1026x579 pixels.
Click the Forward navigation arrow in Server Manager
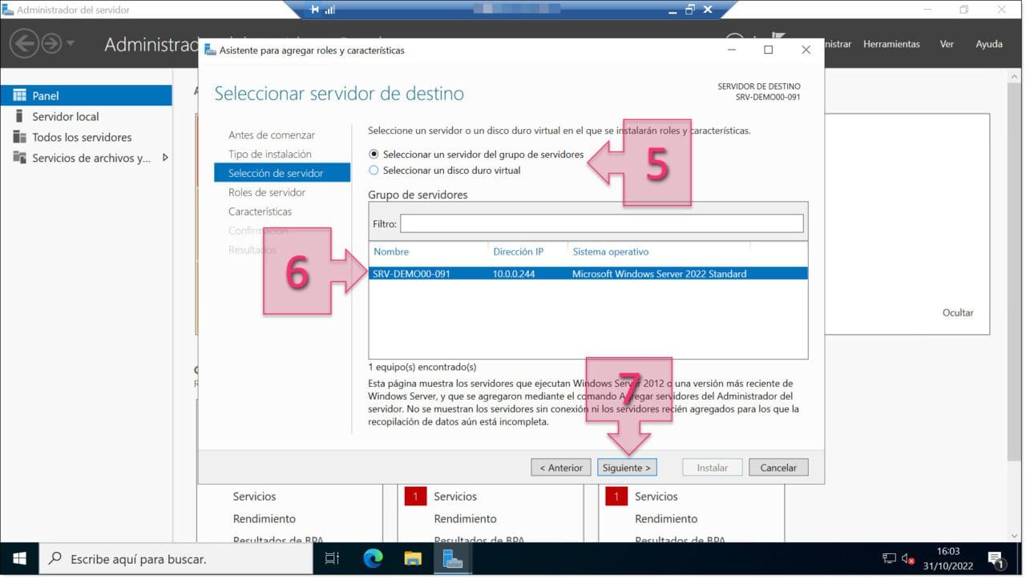(51, 43)
